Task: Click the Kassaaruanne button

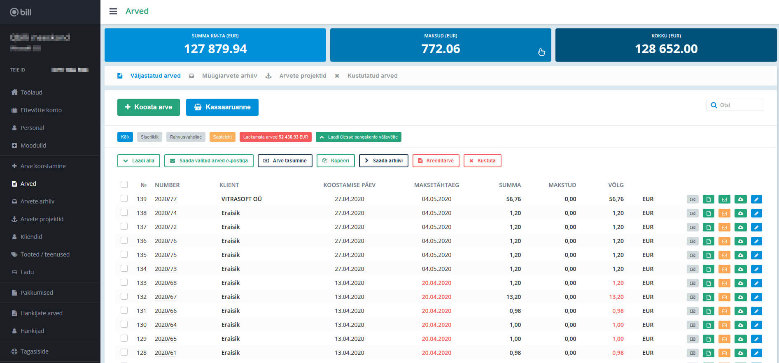Action: pos(222,107)
